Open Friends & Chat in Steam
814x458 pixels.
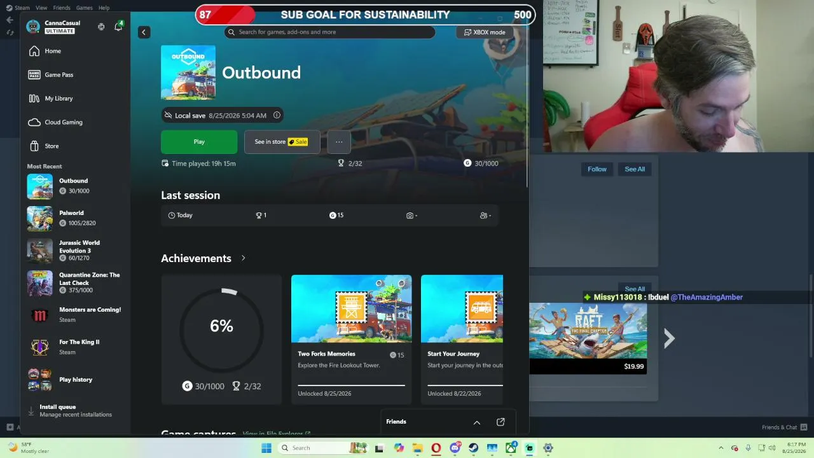point(785,427)
